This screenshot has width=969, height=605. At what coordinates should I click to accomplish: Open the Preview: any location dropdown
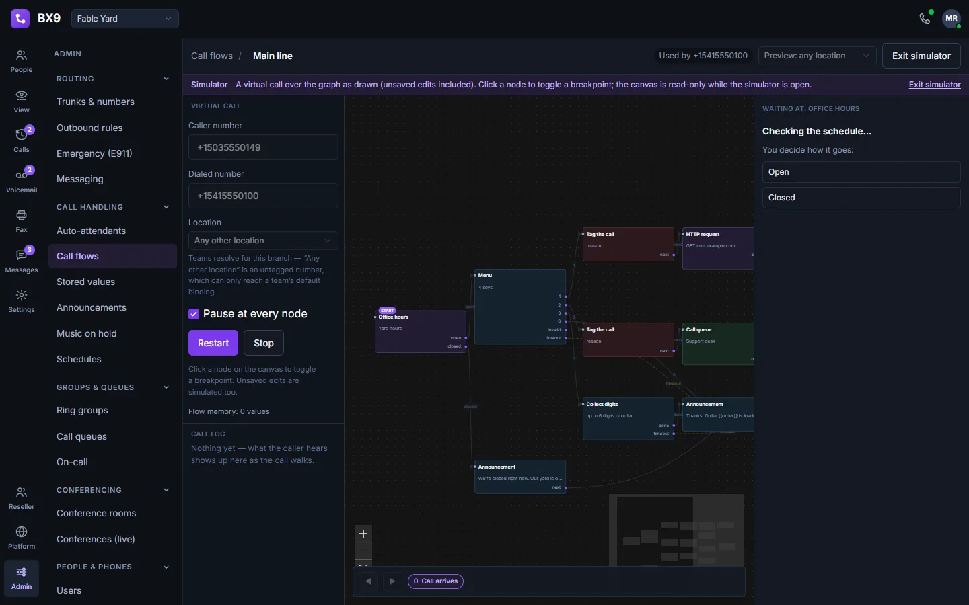coord(817,56)
